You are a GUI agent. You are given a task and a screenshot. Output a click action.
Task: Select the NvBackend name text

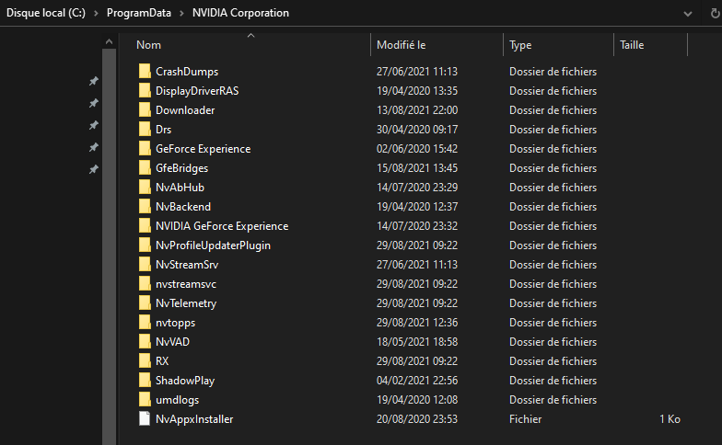pyautogui.click(x=183, y=206)
